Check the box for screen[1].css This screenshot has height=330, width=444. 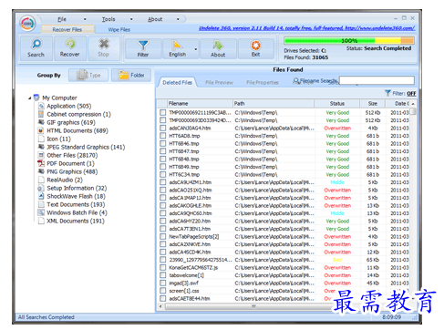point(163,291)
